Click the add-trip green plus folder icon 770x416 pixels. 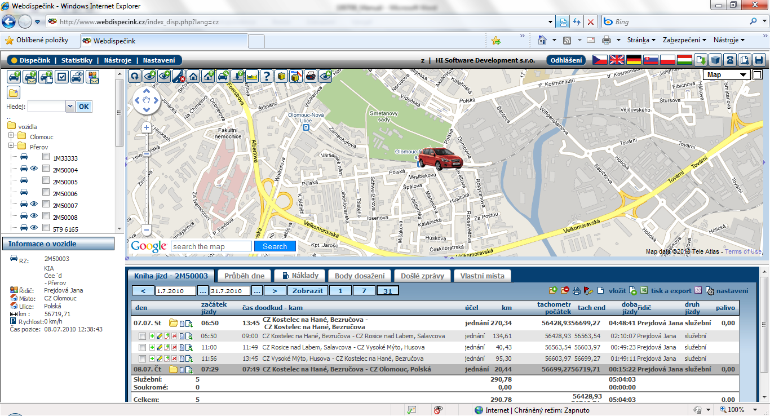tap(553, 290)
